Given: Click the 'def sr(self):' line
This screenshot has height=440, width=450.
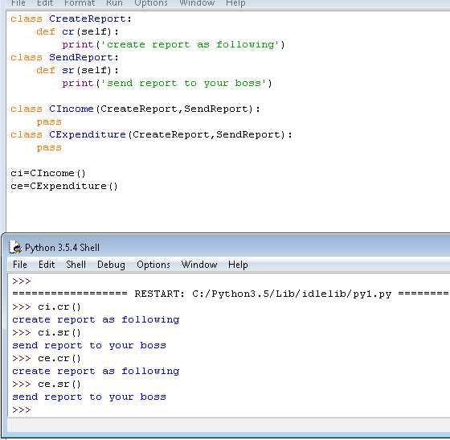Looking at the screenshot, I should tap(77, 70).
